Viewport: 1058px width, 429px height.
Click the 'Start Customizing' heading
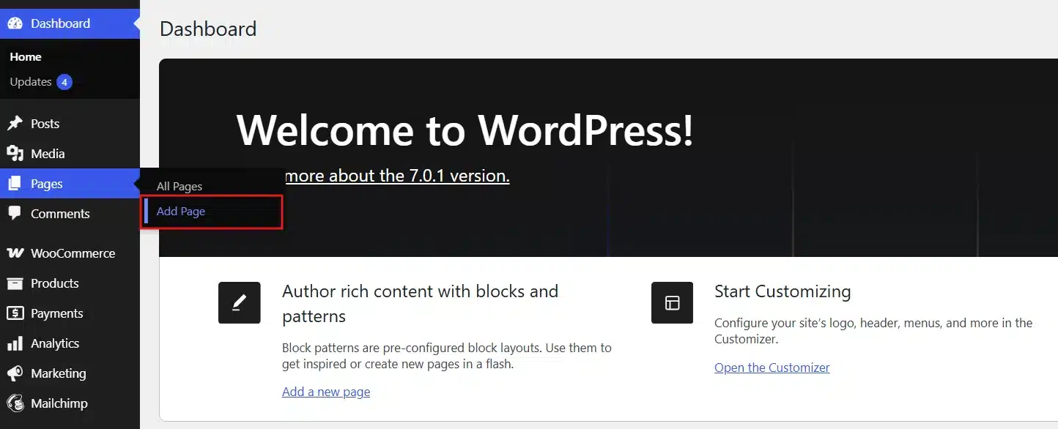click(x=783, y=291)
